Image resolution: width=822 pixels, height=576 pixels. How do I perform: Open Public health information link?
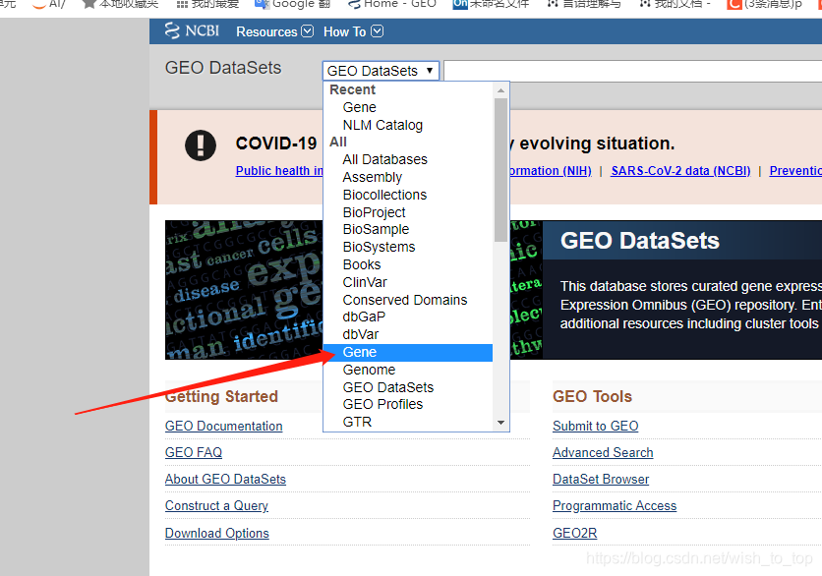[279, 171]
